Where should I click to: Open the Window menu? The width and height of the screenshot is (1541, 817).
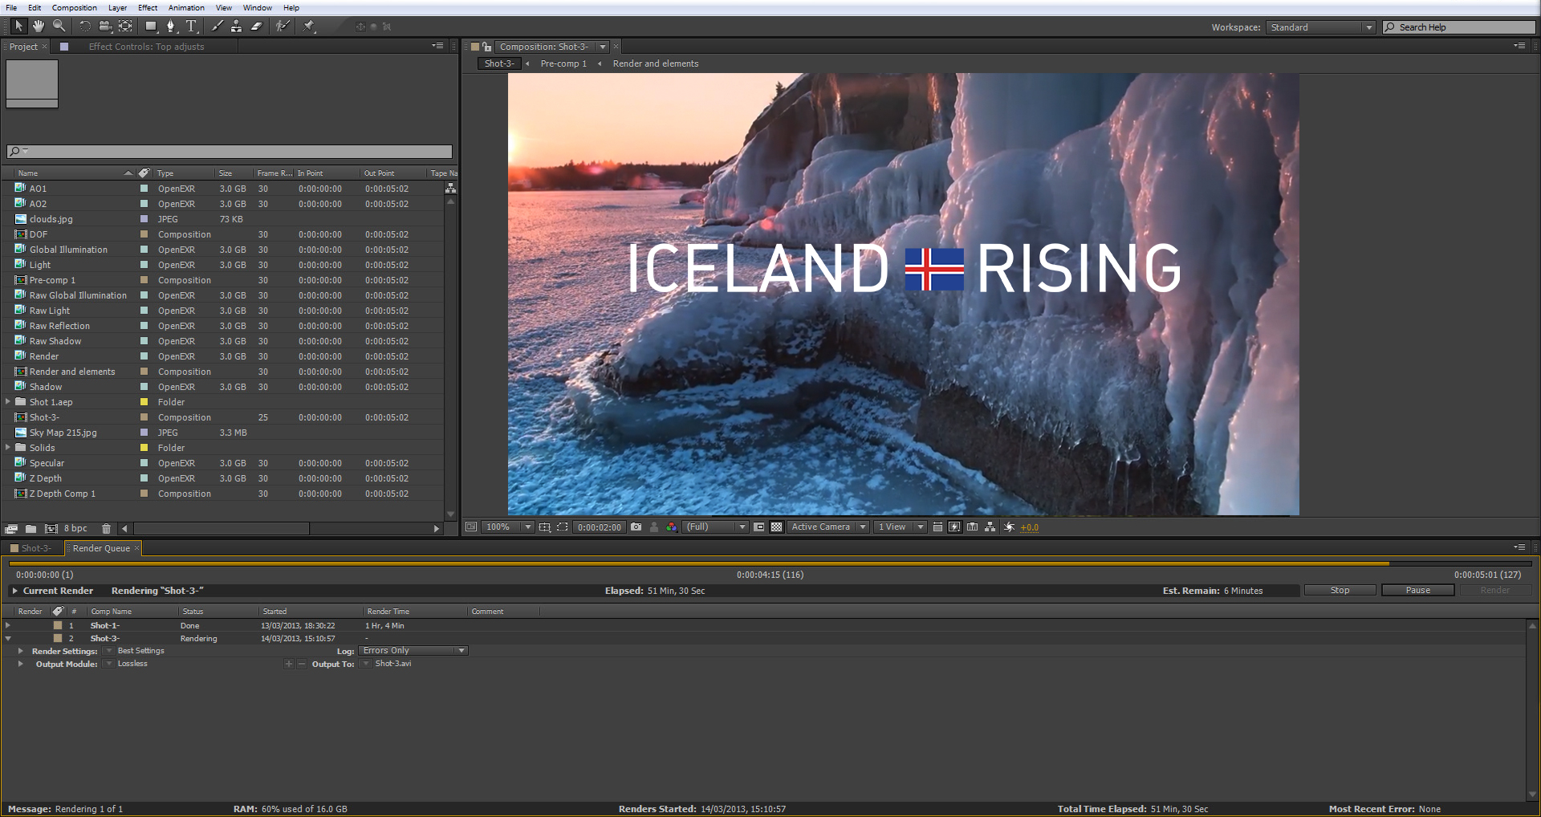pyautogui.click(x=258, y=7)
